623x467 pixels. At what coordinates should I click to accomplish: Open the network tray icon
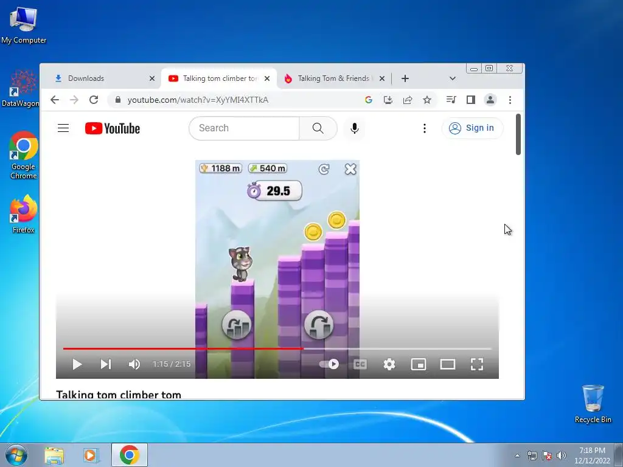click(532, 455)
